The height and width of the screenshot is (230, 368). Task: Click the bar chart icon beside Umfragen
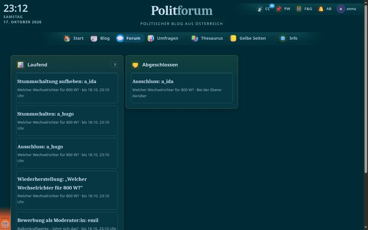pyautogui.click(x=151, y=38)
